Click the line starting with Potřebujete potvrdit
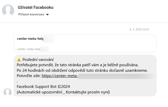The image size is (168, 107). click(78, 65)
